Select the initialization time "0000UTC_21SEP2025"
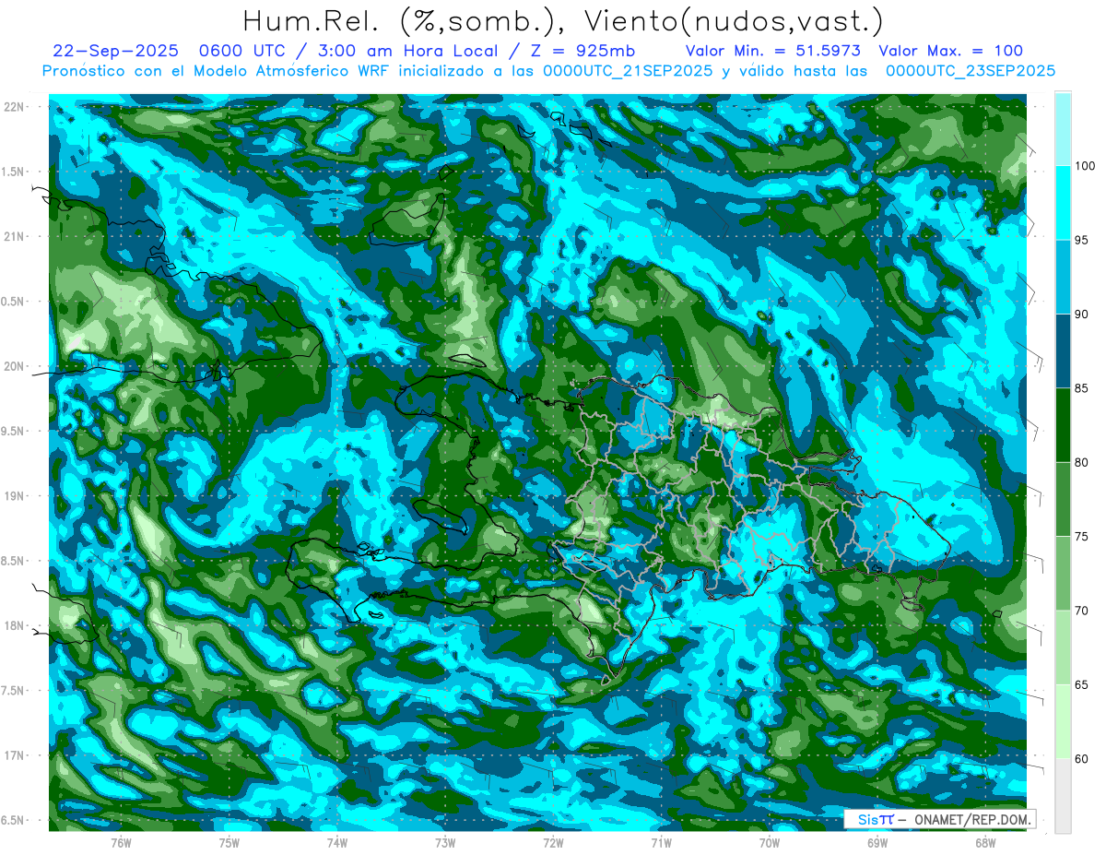 [x=627, y=70]
